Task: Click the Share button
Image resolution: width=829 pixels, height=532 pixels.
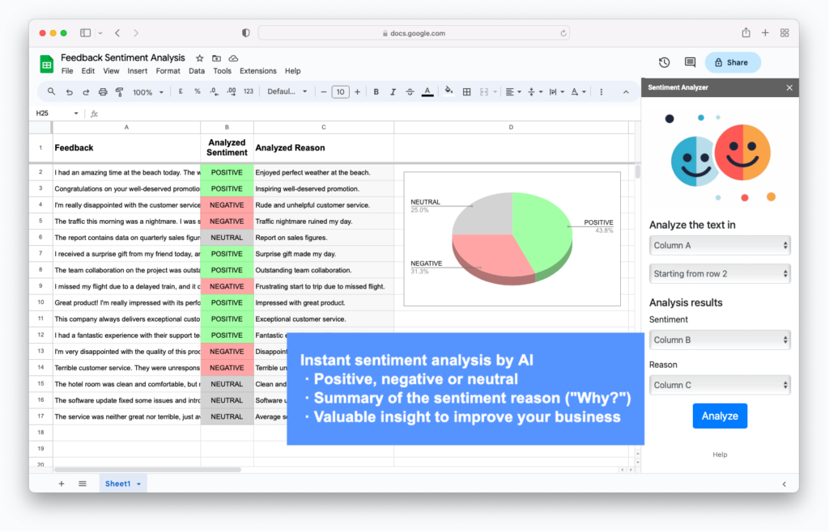Action: coord(732,62)
